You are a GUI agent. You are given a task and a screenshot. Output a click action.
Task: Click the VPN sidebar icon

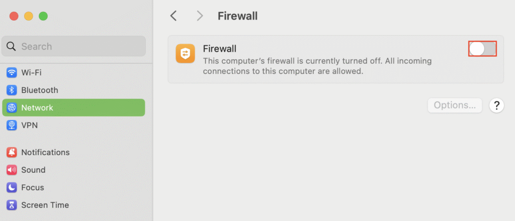click(12, 125)
